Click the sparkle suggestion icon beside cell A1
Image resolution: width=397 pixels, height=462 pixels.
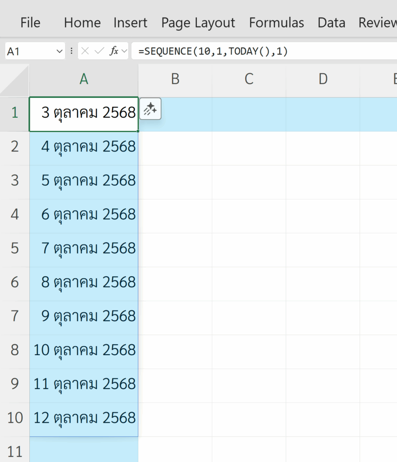click(150, 110)
